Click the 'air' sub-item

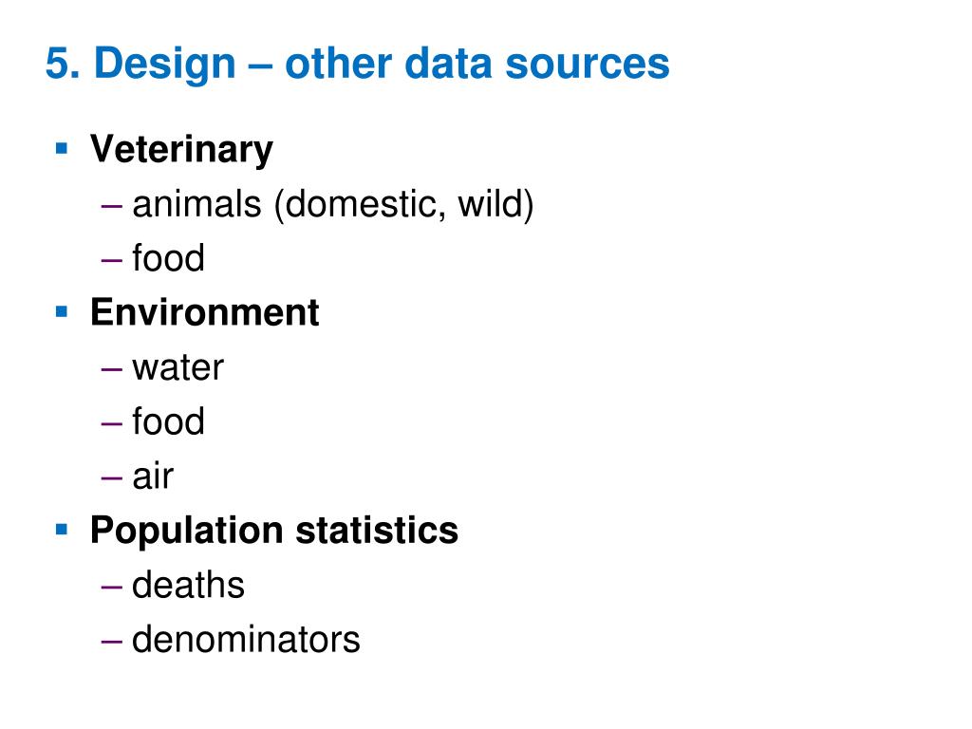click(153, 477)
